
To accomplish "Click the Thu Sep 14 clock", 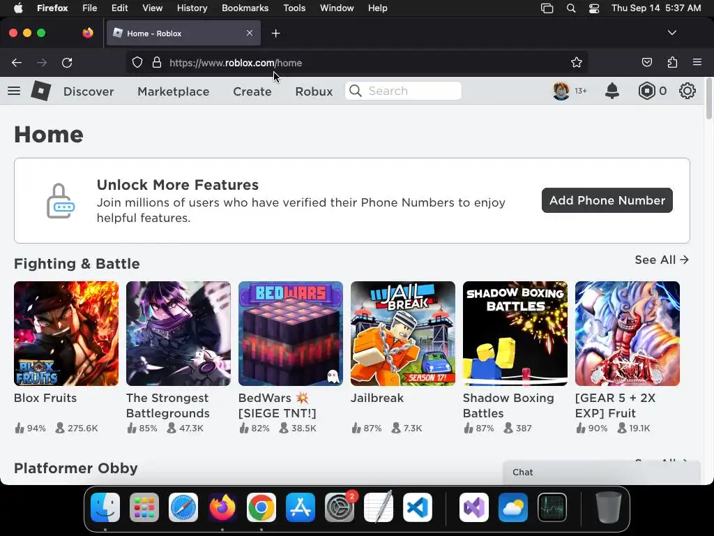I will click(656, 8).
